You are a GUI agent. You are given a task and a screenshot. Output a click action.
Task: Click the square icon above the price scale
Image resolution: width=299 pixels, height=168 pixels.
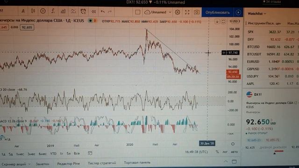[223, 21]
